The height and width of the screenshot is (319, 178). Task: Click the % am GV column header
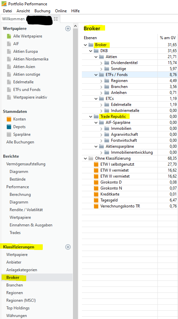(x=168, y=38)
